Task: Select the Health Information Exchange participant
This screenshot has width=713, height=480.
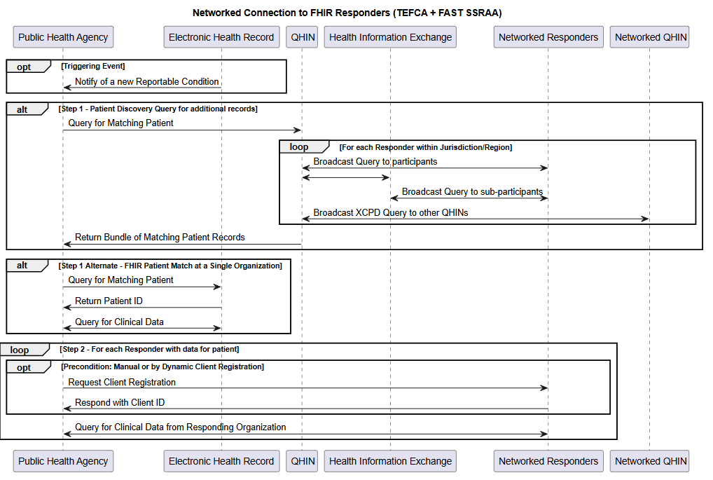Action: point(389,36)
